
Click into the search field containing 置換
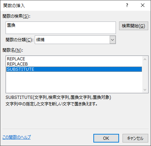[x=61, y=28]
